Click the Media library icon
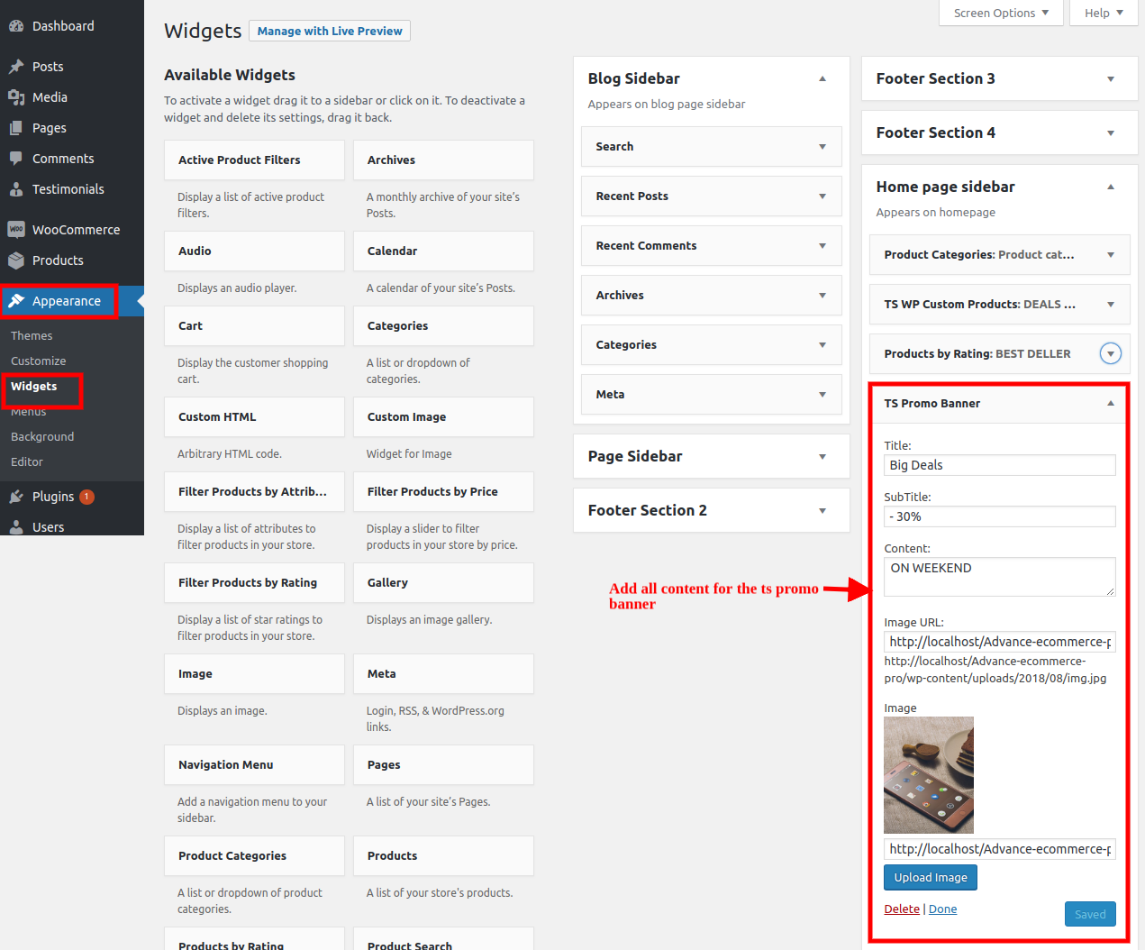 [16, 97]
